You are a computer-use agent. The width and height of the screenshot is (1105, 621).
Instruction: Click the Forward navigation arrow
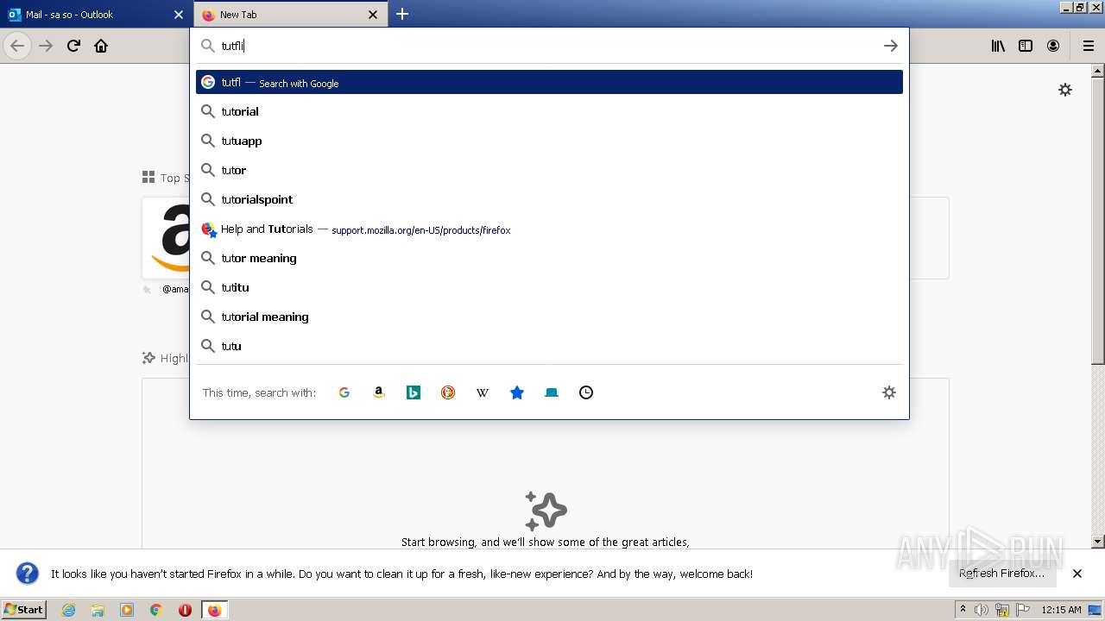pyautogui.click(x=46, y=46)
